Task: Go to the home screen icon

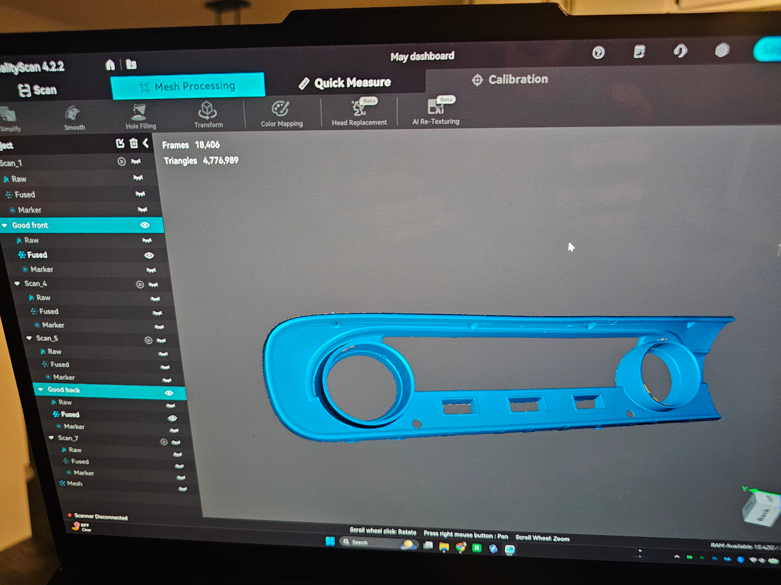Action: coord(110,65)
